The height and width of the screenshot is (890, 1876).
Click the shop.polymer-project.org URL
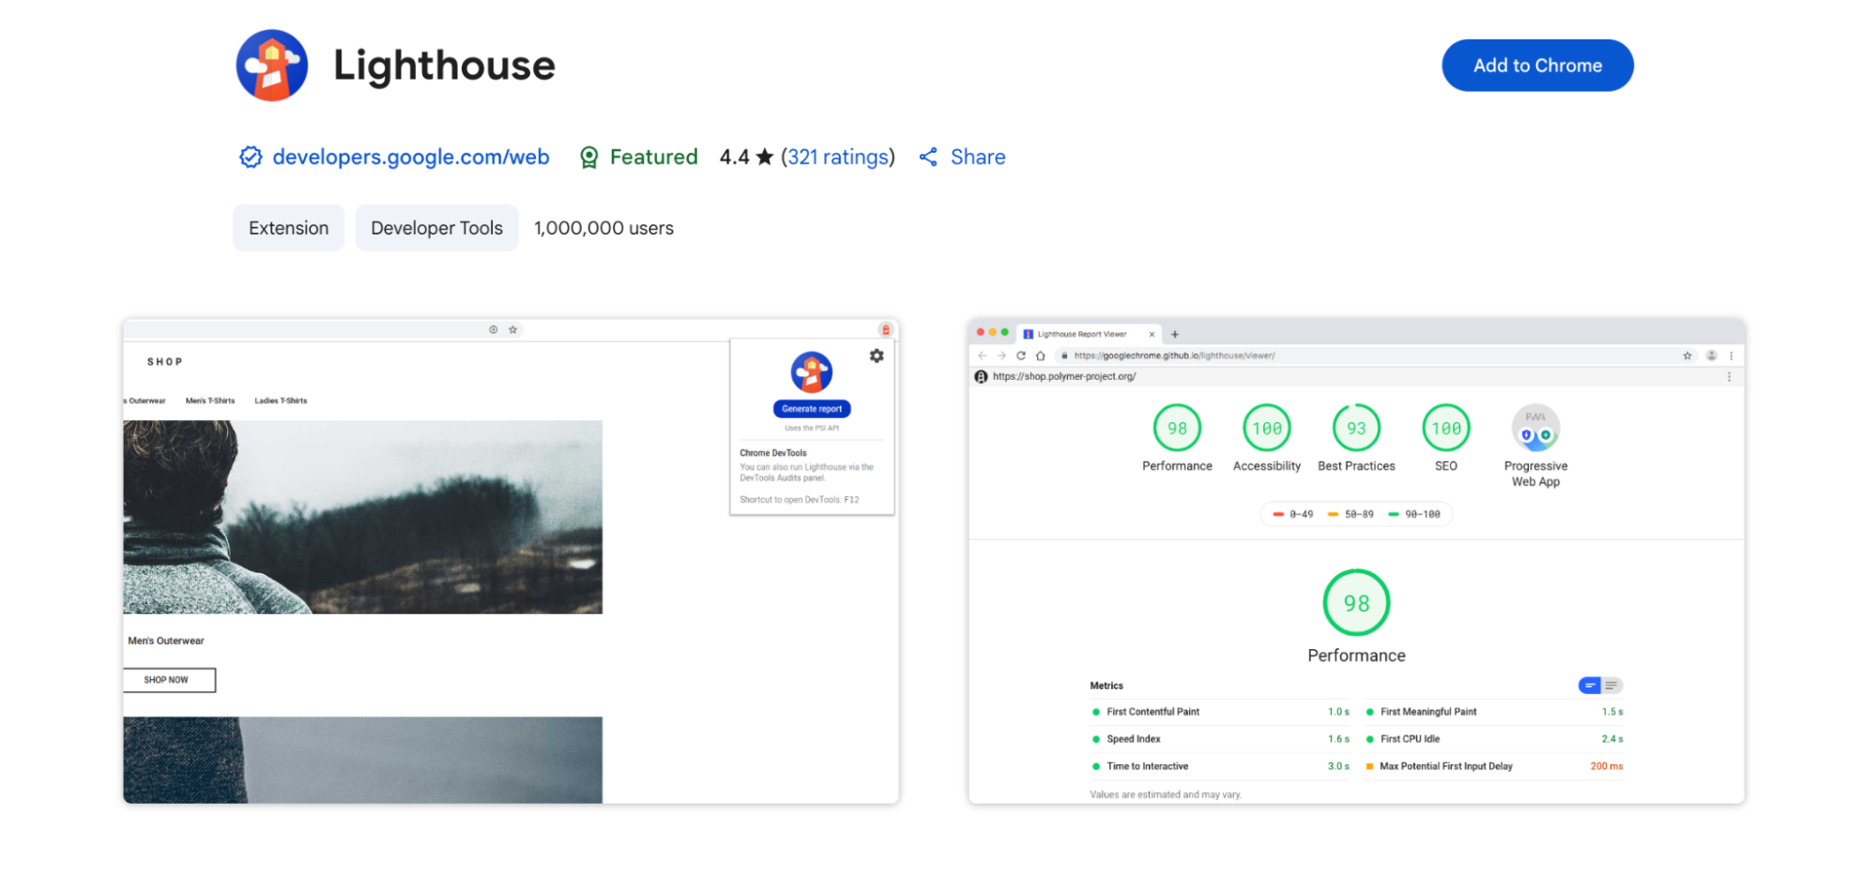(1064, 376)
